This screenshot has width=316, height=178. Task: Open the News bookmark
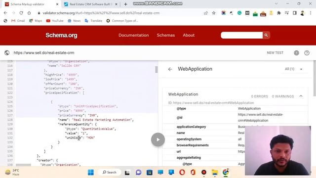(x=74, y=21)
